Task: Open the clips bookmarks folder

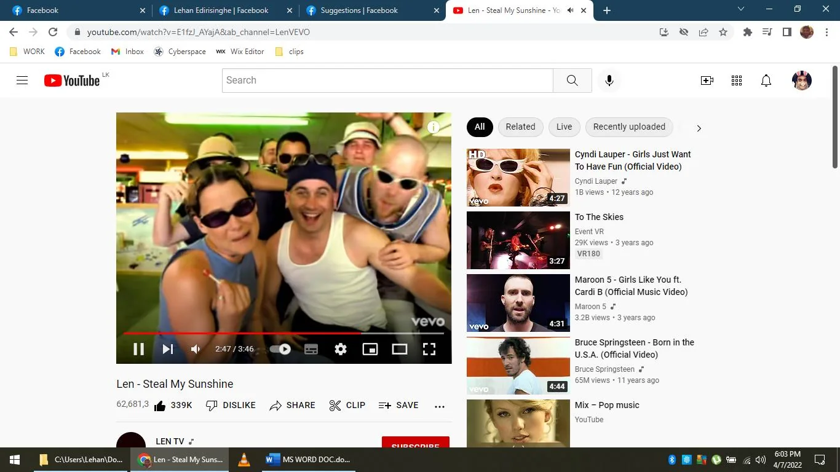Action: pyautogui.click(x=290, y=52)
